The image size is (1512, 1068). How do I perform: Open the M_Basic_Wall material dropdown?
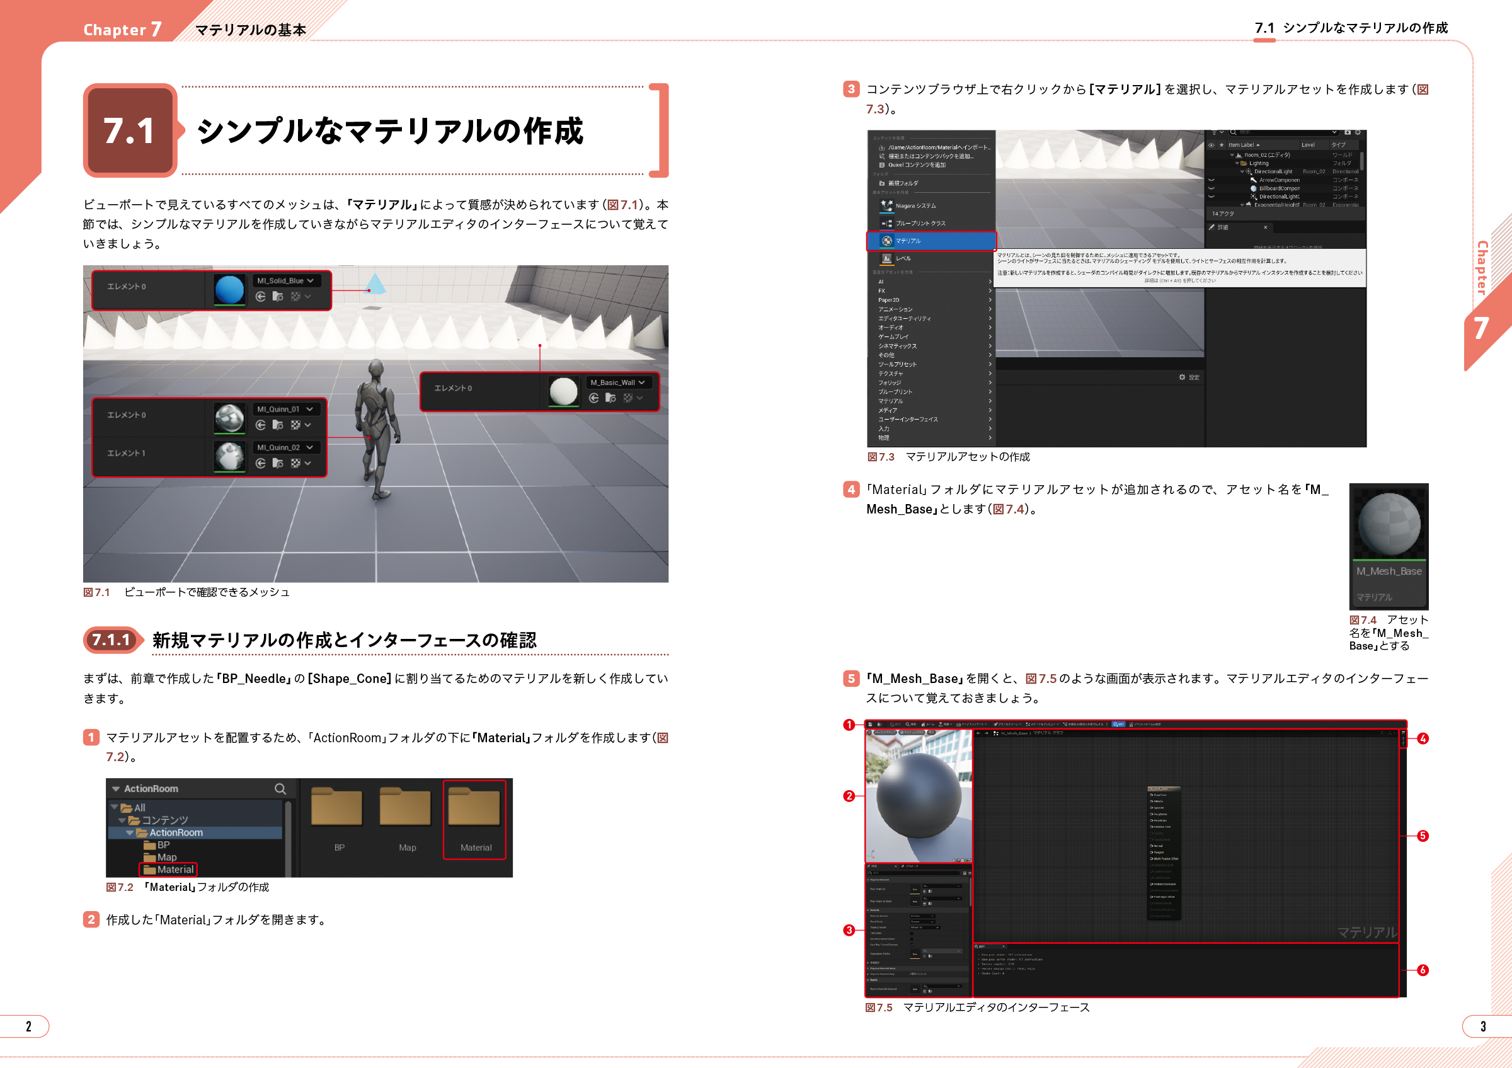(x=619, y=382)
